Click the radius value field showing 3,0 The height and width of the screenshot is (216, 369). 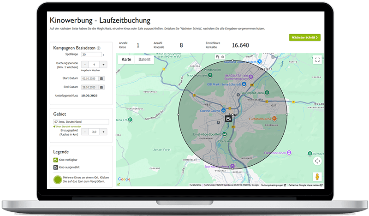94,132
